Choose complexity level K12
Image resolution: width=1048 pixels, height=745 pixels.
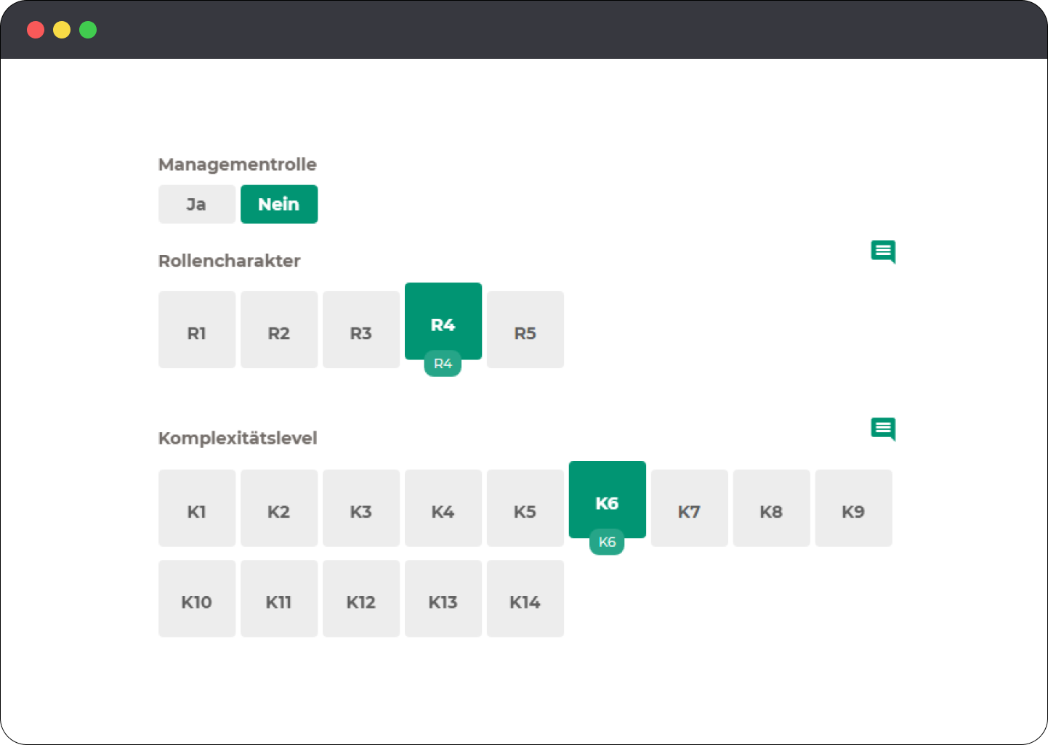[361, 598]
